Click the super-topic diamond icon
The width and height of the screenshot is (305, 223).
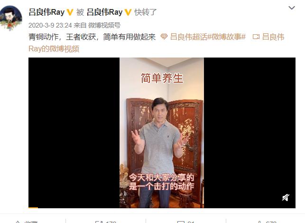pyautogui.click(x=164, y=37)
